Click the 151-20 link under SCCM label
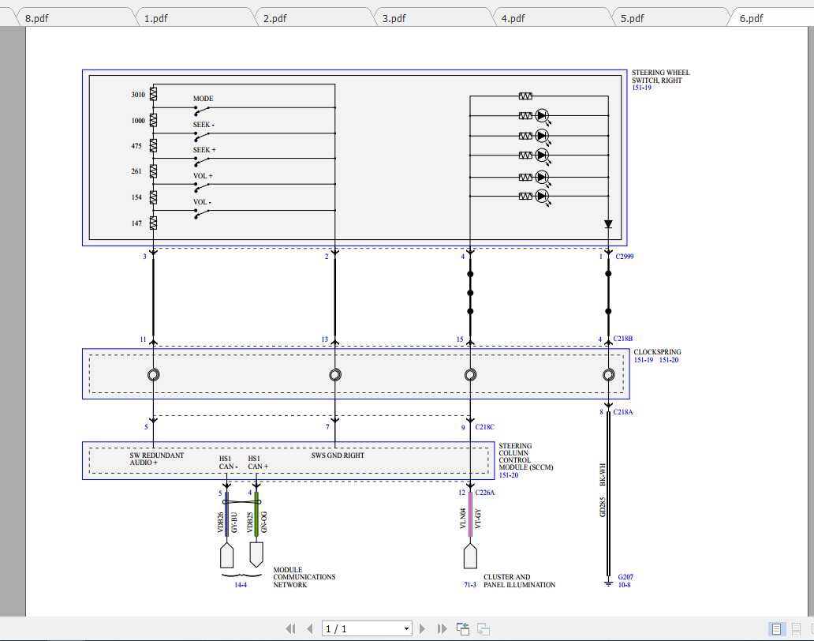This screenshot has height=641, width=814. point(509,475)
